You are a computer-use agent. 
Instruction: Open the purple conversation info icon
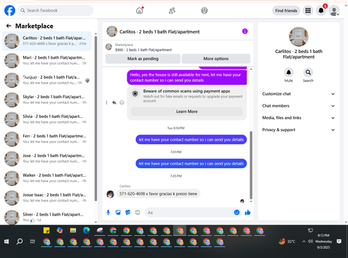coord(245,31)
